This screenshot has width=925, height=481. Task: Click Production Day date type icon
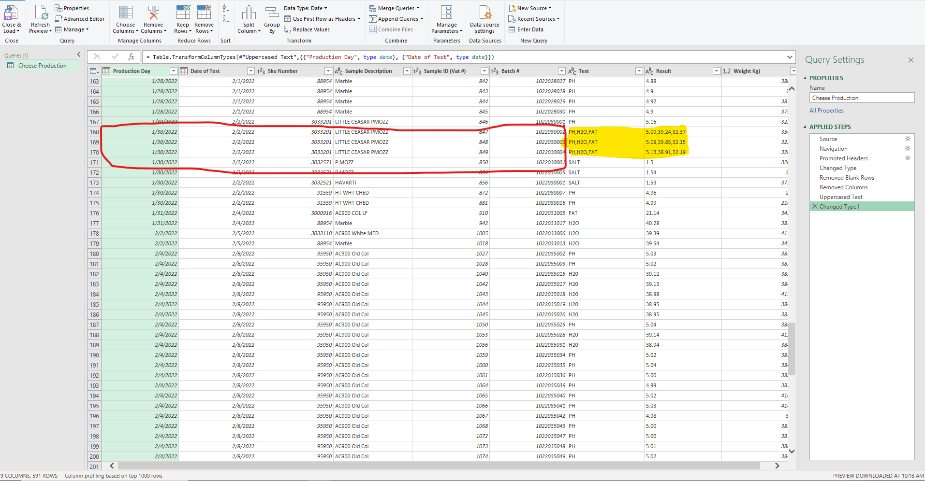click(x=106, y=71)
